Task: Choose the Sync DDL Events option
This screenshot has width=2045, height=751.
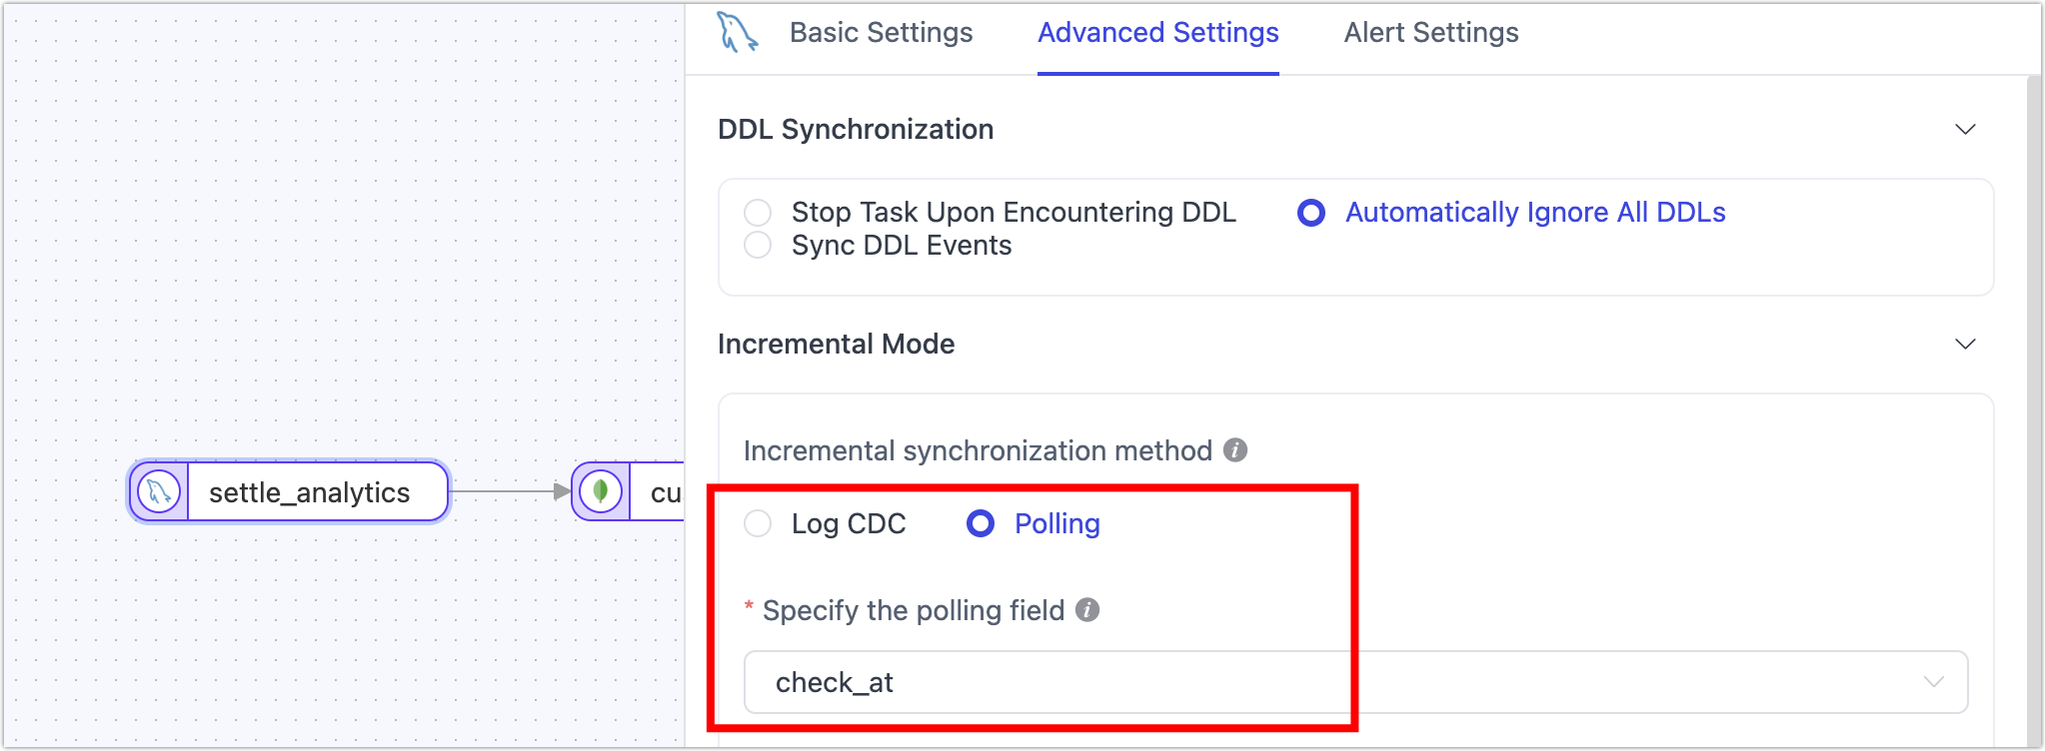Action: tap(758, 244)
